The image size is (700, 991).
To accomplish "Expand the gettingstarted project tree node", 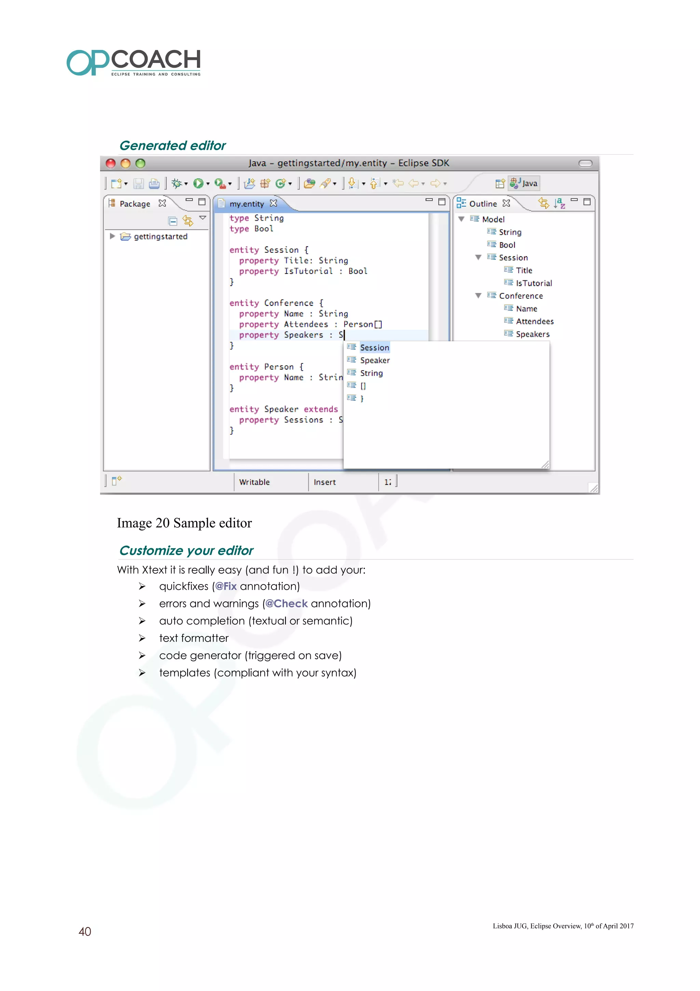I will coord(112,236).
